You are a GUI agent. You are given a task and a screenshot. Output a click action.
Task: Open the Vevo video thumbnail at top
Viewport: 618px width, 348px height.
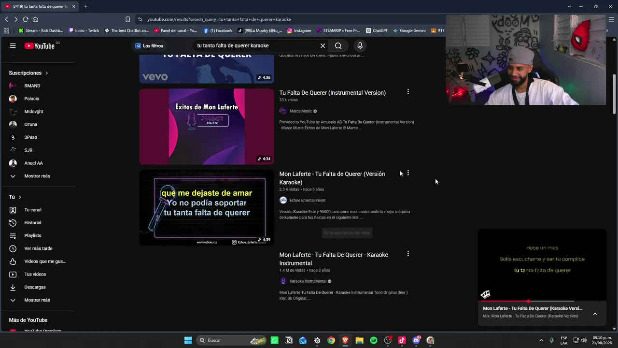tap(207, 69)
